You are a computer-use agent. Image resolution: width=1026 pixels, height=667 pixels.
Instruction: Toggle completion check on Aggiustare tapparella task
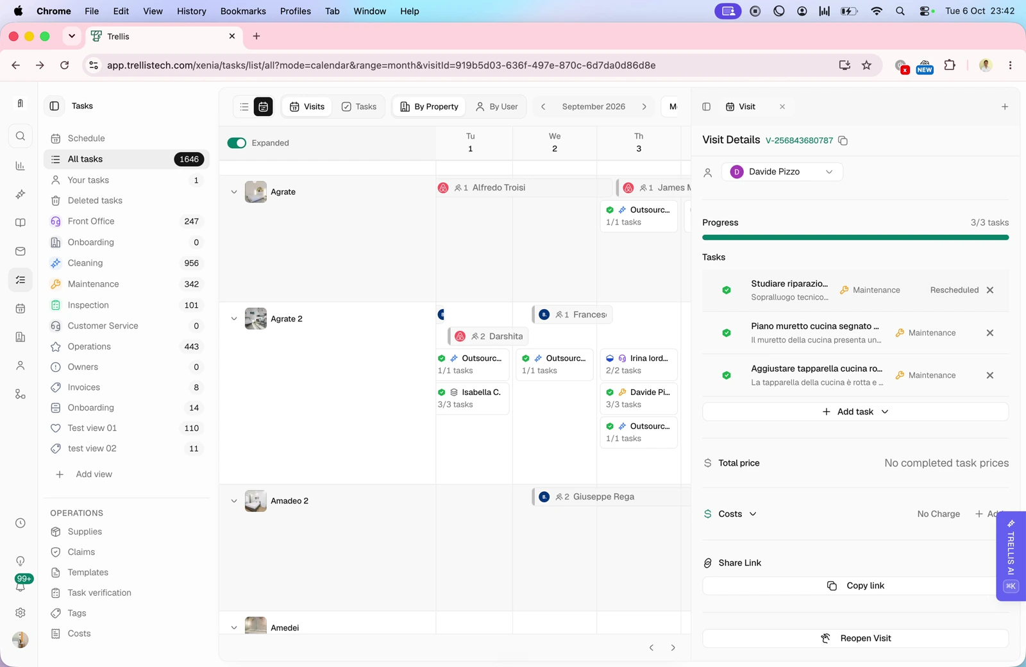point(727,375)
